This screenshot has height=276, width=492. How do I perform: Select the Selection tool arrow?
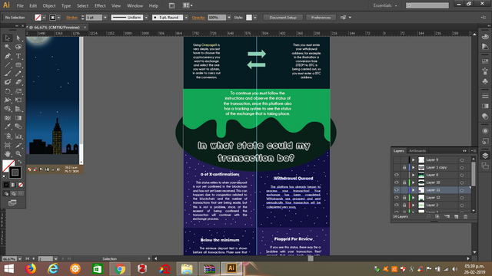[x=8, y=38]
